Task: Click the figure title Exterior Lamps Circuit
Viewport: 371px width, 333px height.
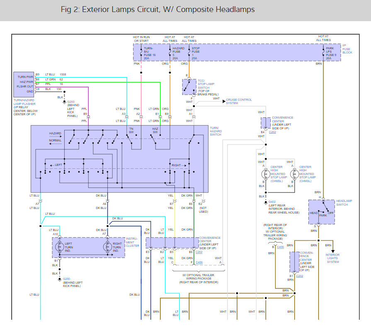Action: 158,9
